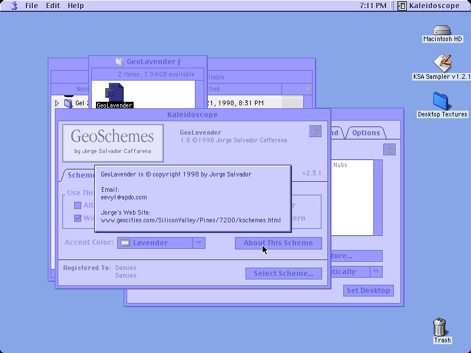The image size is (471, 353).
Task: Open the popup menu arrow above Set Desktop
Action: pos(376,272)
